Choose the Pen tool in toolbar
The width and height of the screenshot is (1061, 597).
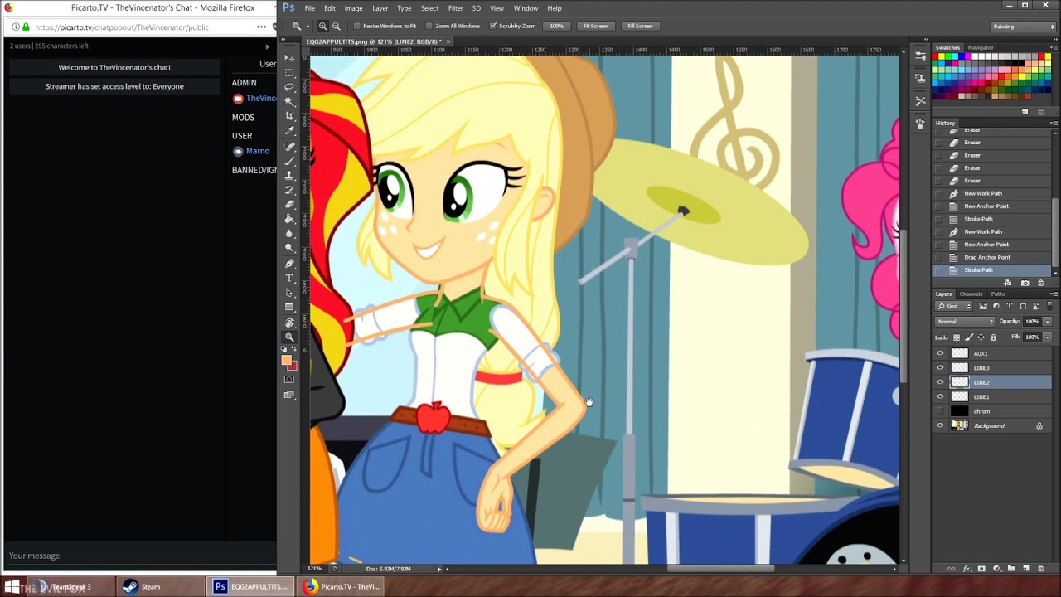click(x=289, y=264)
